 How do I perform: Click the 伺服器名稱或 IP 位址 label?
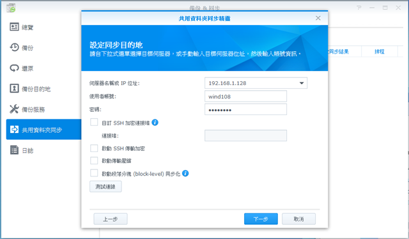pyautogui.click(x=114, y=83)
